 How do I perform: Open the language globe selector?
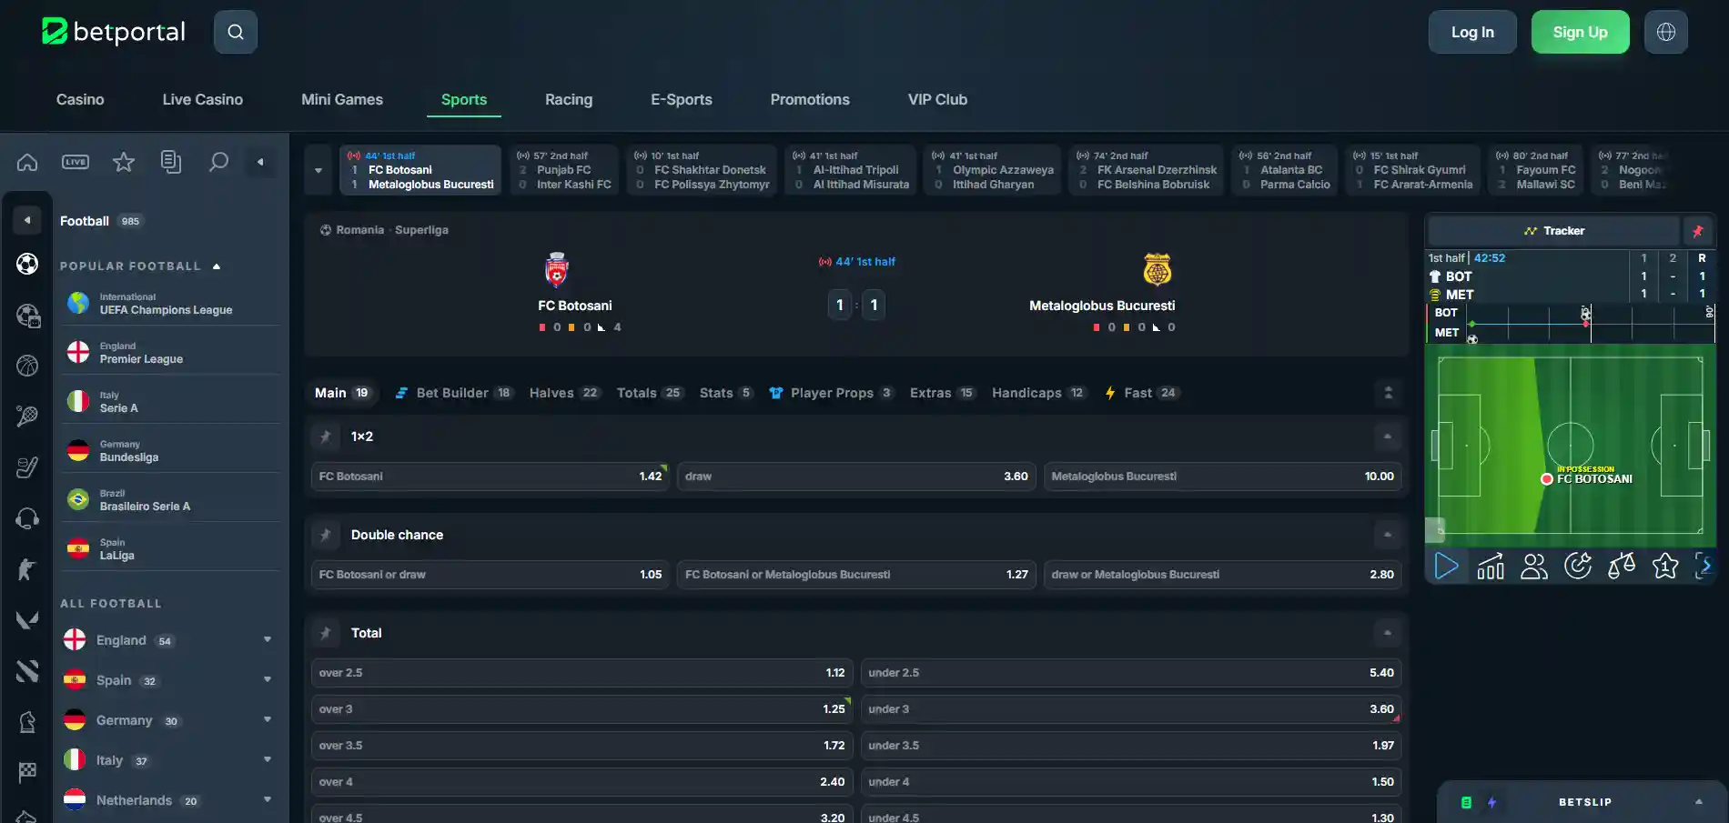pyautogui.click(x=1666, y=32)
